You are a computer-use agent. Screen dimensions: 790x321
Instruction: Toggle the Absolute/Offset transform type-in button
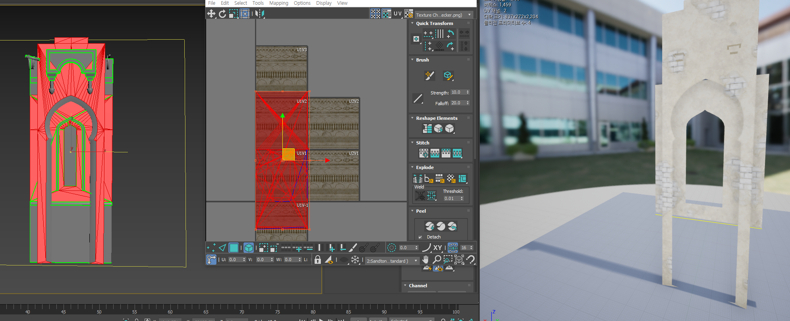[x=211, y=260]
